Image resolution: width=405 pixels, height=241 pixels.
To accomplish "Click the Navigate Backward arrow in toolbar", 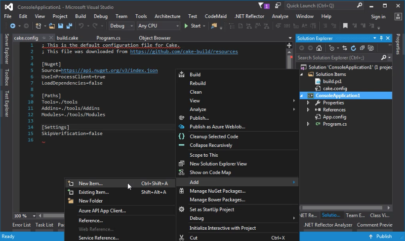I will click(x=13, y=26).
